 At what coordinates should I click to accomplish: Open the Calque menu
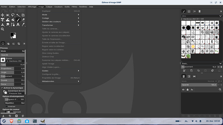[x=49, y=7]
